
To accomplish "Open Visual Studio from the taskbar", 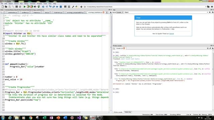I will [x=79, y=118].
